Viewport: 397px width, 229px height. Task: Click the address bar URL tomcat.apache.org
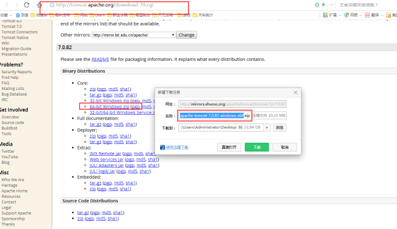(x=105, y=5)
